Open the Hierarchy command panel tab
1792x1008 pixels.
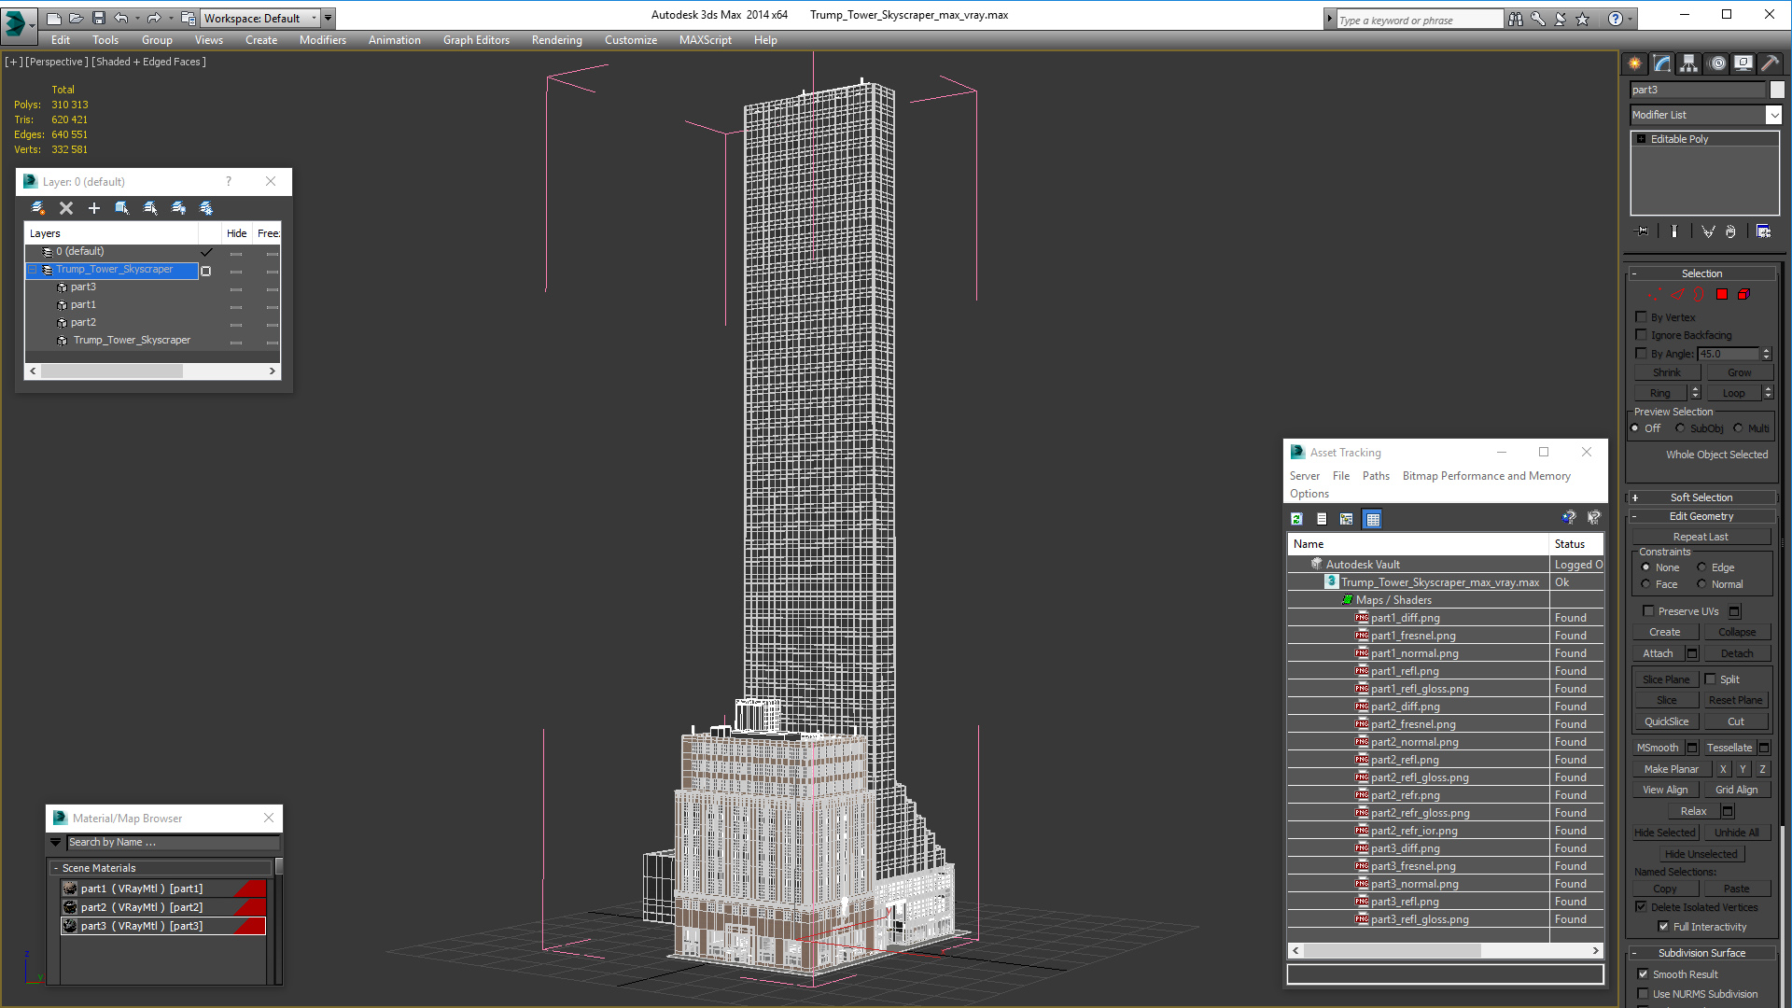point(1688,63)
